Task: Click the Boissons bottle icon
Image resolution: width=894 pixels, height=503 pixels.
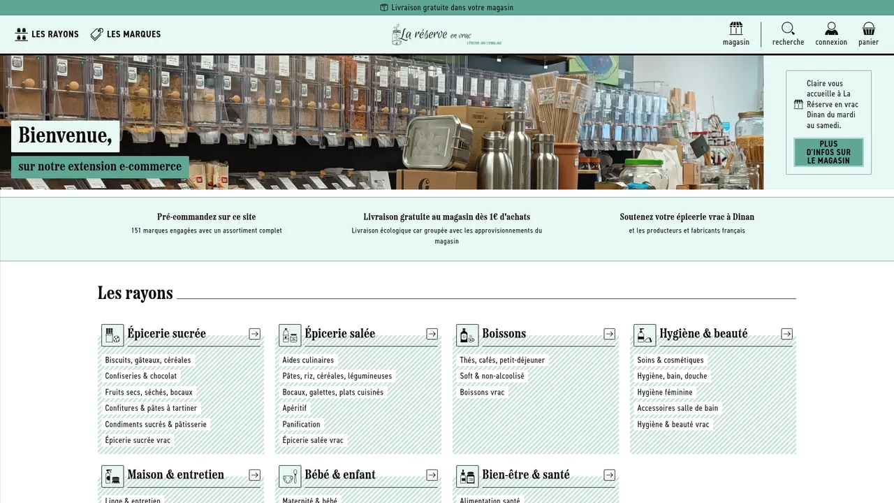Action: (467, 335)
